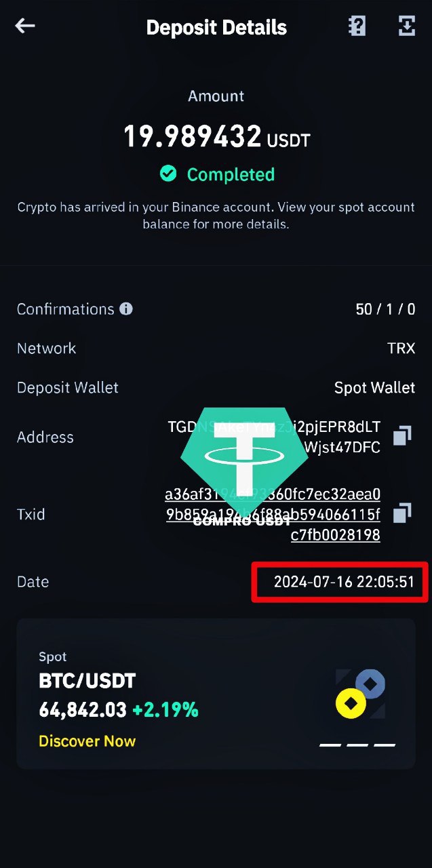Select the BTC/USDT pair title
Viewport: 432px width, 868px height.
click(x=87, y=681)
